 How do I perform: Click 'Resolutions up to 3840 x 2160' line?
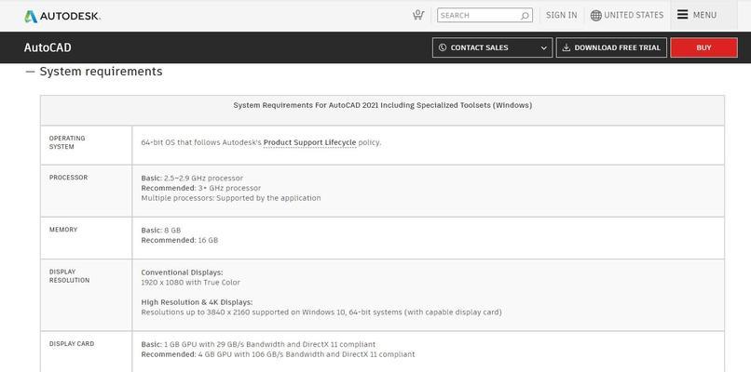coord(321,312)
